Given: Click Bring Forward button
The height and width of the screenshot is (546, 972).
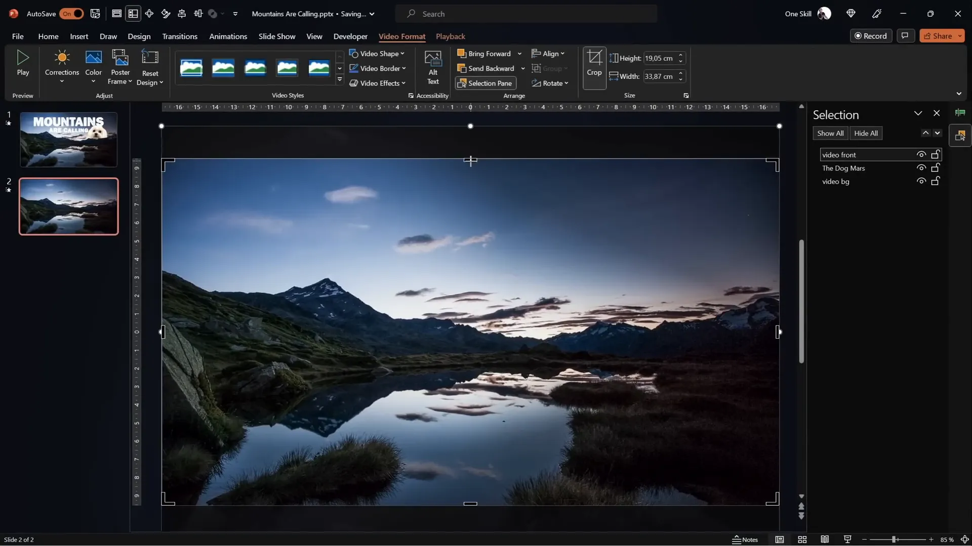Looking at the screenshot, I should [484, 54].
